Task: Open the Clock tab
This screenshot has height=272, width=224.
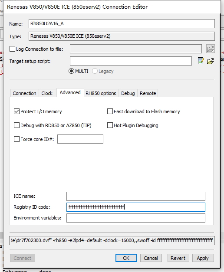Action: point(47,93)
